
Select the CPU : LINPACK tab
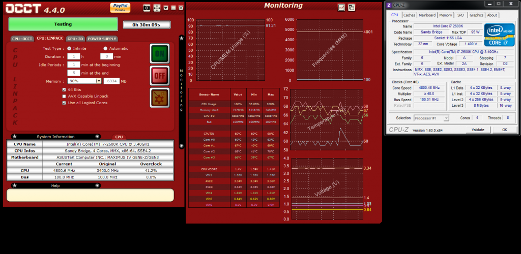point(50,39)
